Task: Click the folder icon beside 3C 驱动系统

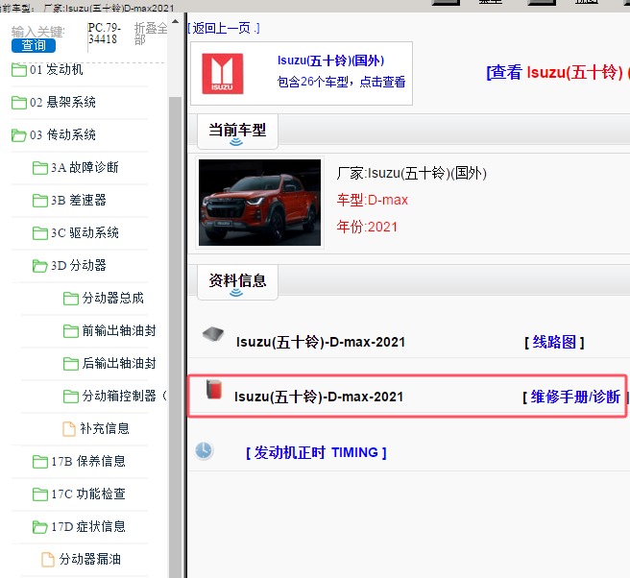Action: click(x=39, y=233)
